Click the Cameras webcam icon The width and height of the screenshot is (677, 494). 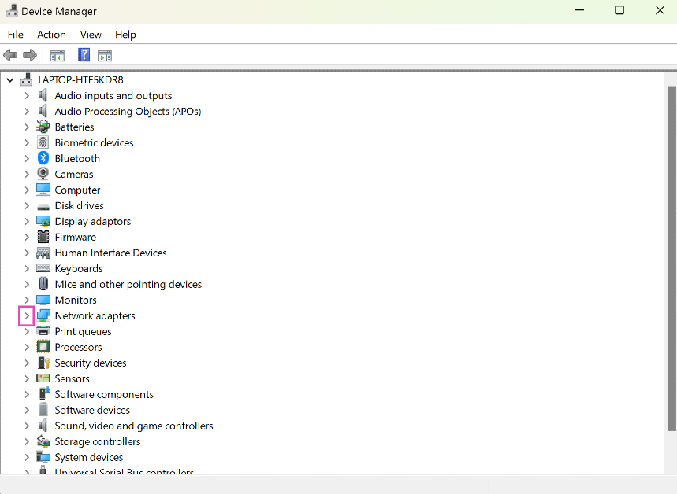(43, 174)
